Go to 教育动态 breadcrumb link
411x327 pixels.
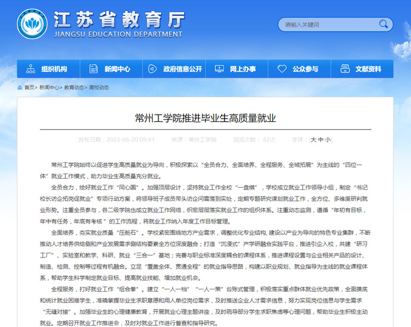(74, 88)
